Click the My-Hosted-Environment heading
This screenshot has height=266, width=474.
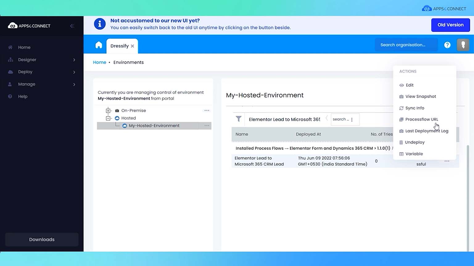265,95
